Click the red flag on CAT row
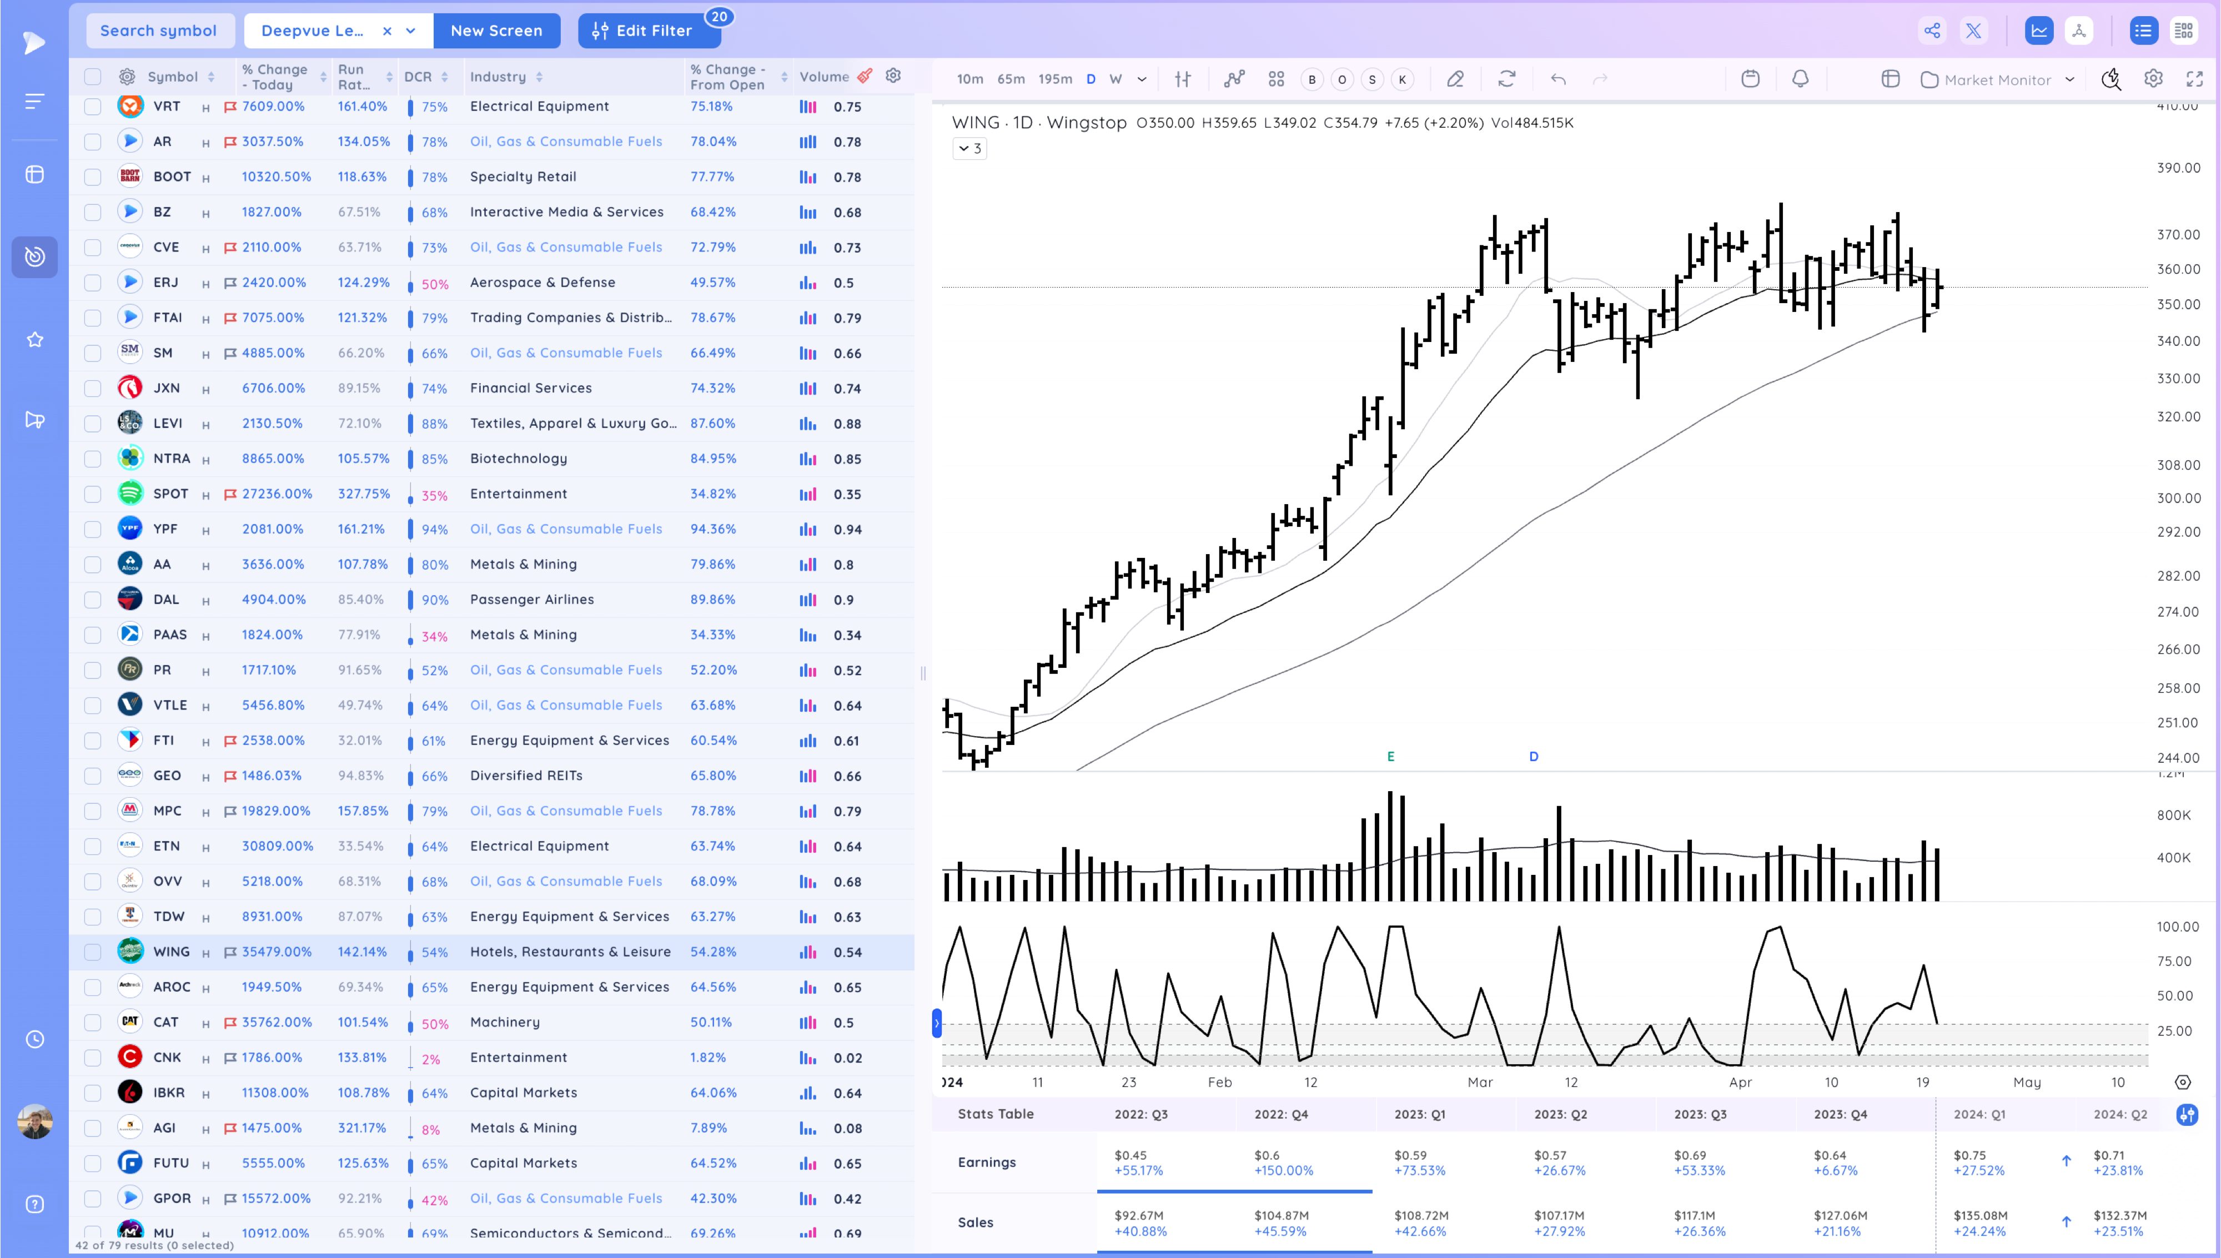This screenshot has width=2221, height=1258. (230, 1023)
